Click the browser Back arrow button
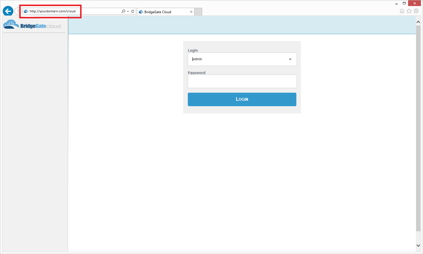The width and height of the screenshot is (423, 254). point(8,11)
